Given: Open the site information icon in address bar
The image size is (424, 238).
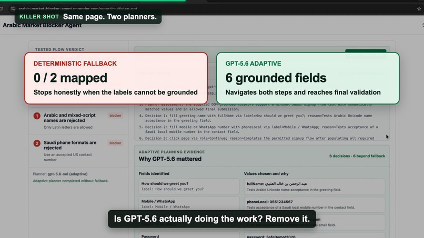Looking at the screenshot, I should 13,9.
